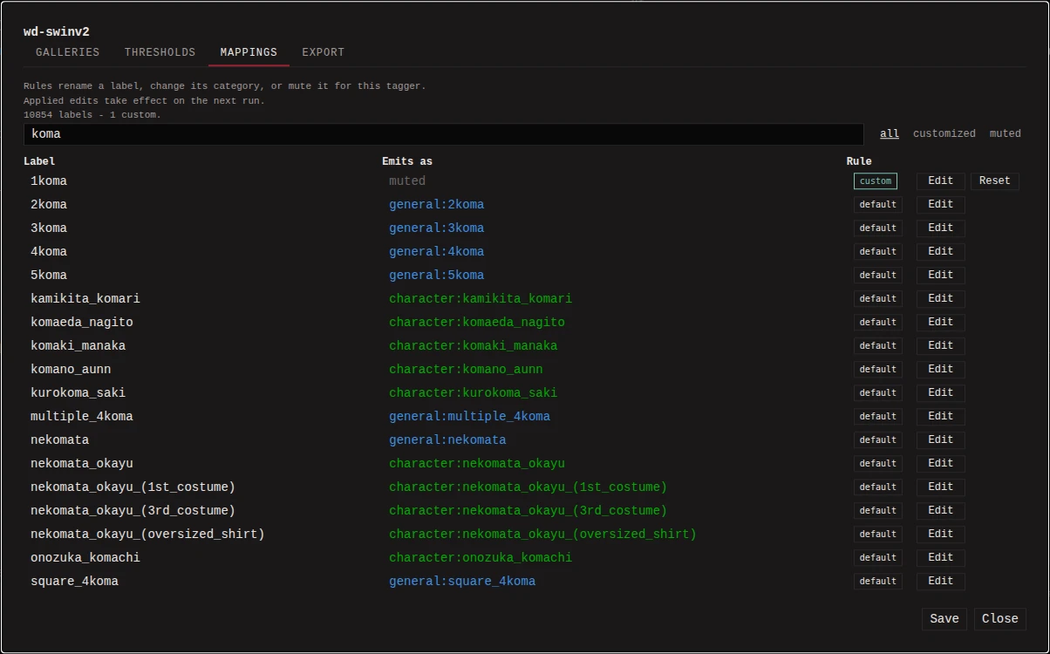Select the kurokoma_saki label name
The width and height of the screenshot is (1050, 654).
pyautogui.click(x=78, y=393)
